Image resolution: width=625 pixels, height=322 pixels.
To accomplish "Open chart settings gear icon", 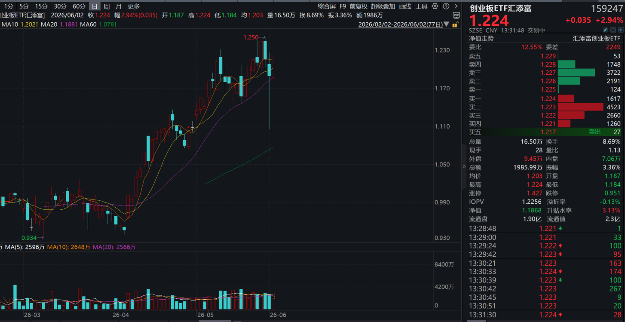I will pos(435,6).
